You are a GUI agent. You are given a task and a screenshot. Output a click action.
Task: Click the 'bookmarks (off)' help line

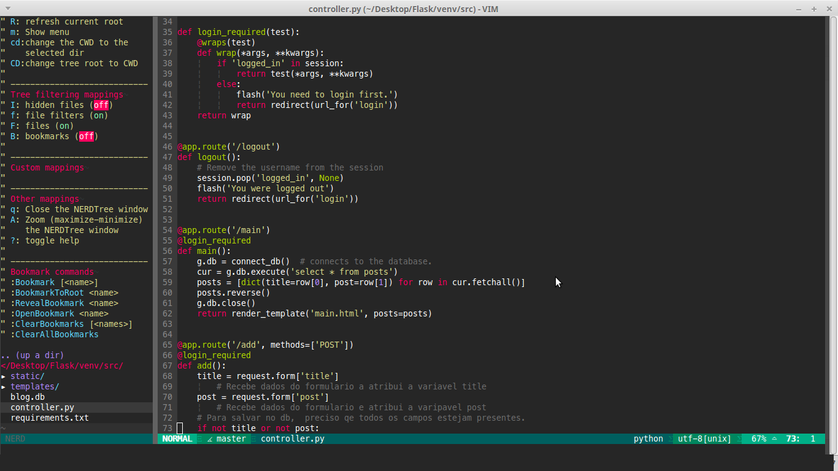tap(50, 136)
